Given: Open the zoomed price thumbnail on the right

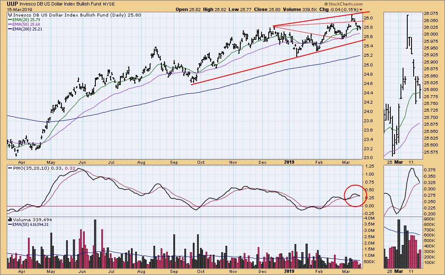Looking at the screenshot, I should click(x=403, y=85).
